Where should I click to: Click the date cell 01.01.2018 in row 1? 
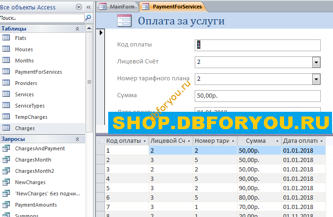tap(303, 151)
